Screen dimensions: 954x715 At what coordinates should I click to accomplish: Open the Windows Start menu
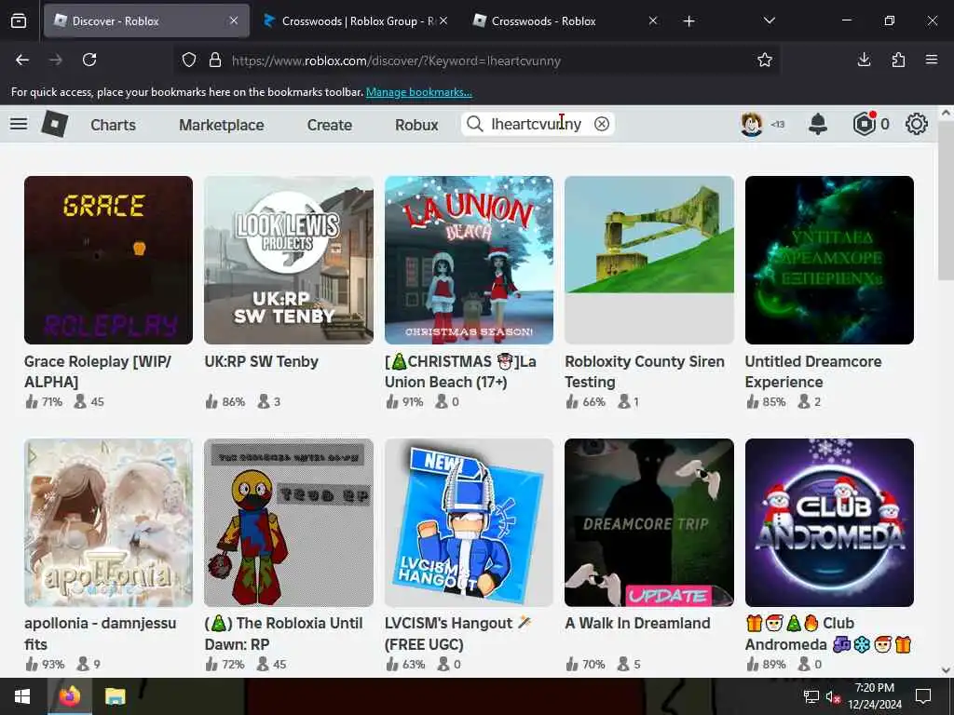pos(22,696)
